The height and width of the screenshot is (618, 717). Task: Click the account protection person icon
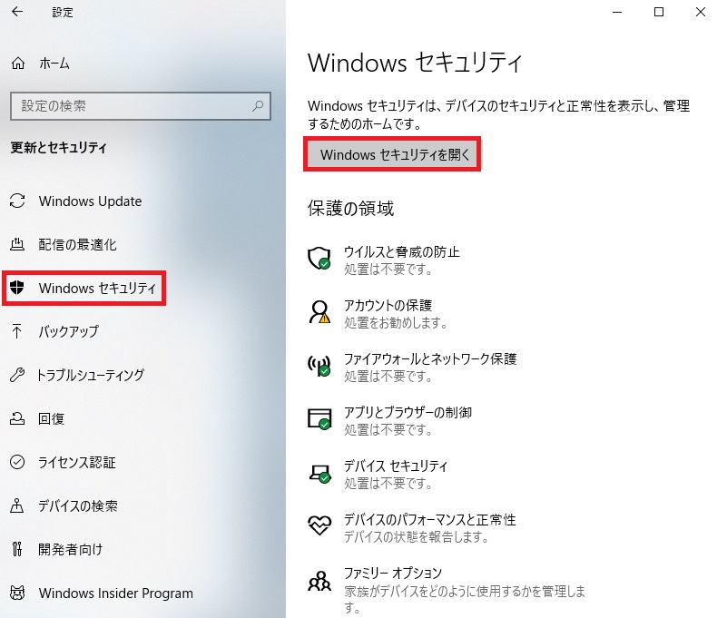pyautogui.click(x=319, y=312)
